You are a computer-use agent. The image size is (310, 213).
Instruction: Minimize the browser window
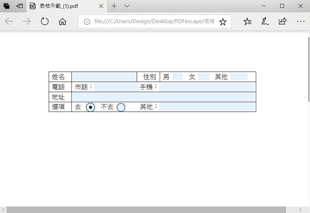(263, 6)
